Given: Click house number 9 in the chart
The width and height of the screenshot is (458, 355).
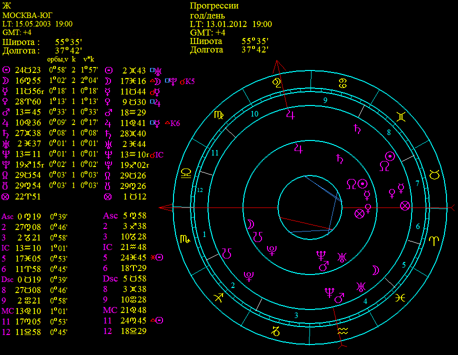Looking at the screenshot, I should click(x=325, y=100).
